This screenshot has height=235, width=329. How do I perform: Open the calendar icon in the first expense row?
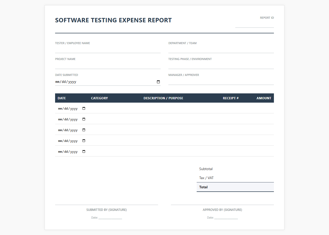[84, 109]
